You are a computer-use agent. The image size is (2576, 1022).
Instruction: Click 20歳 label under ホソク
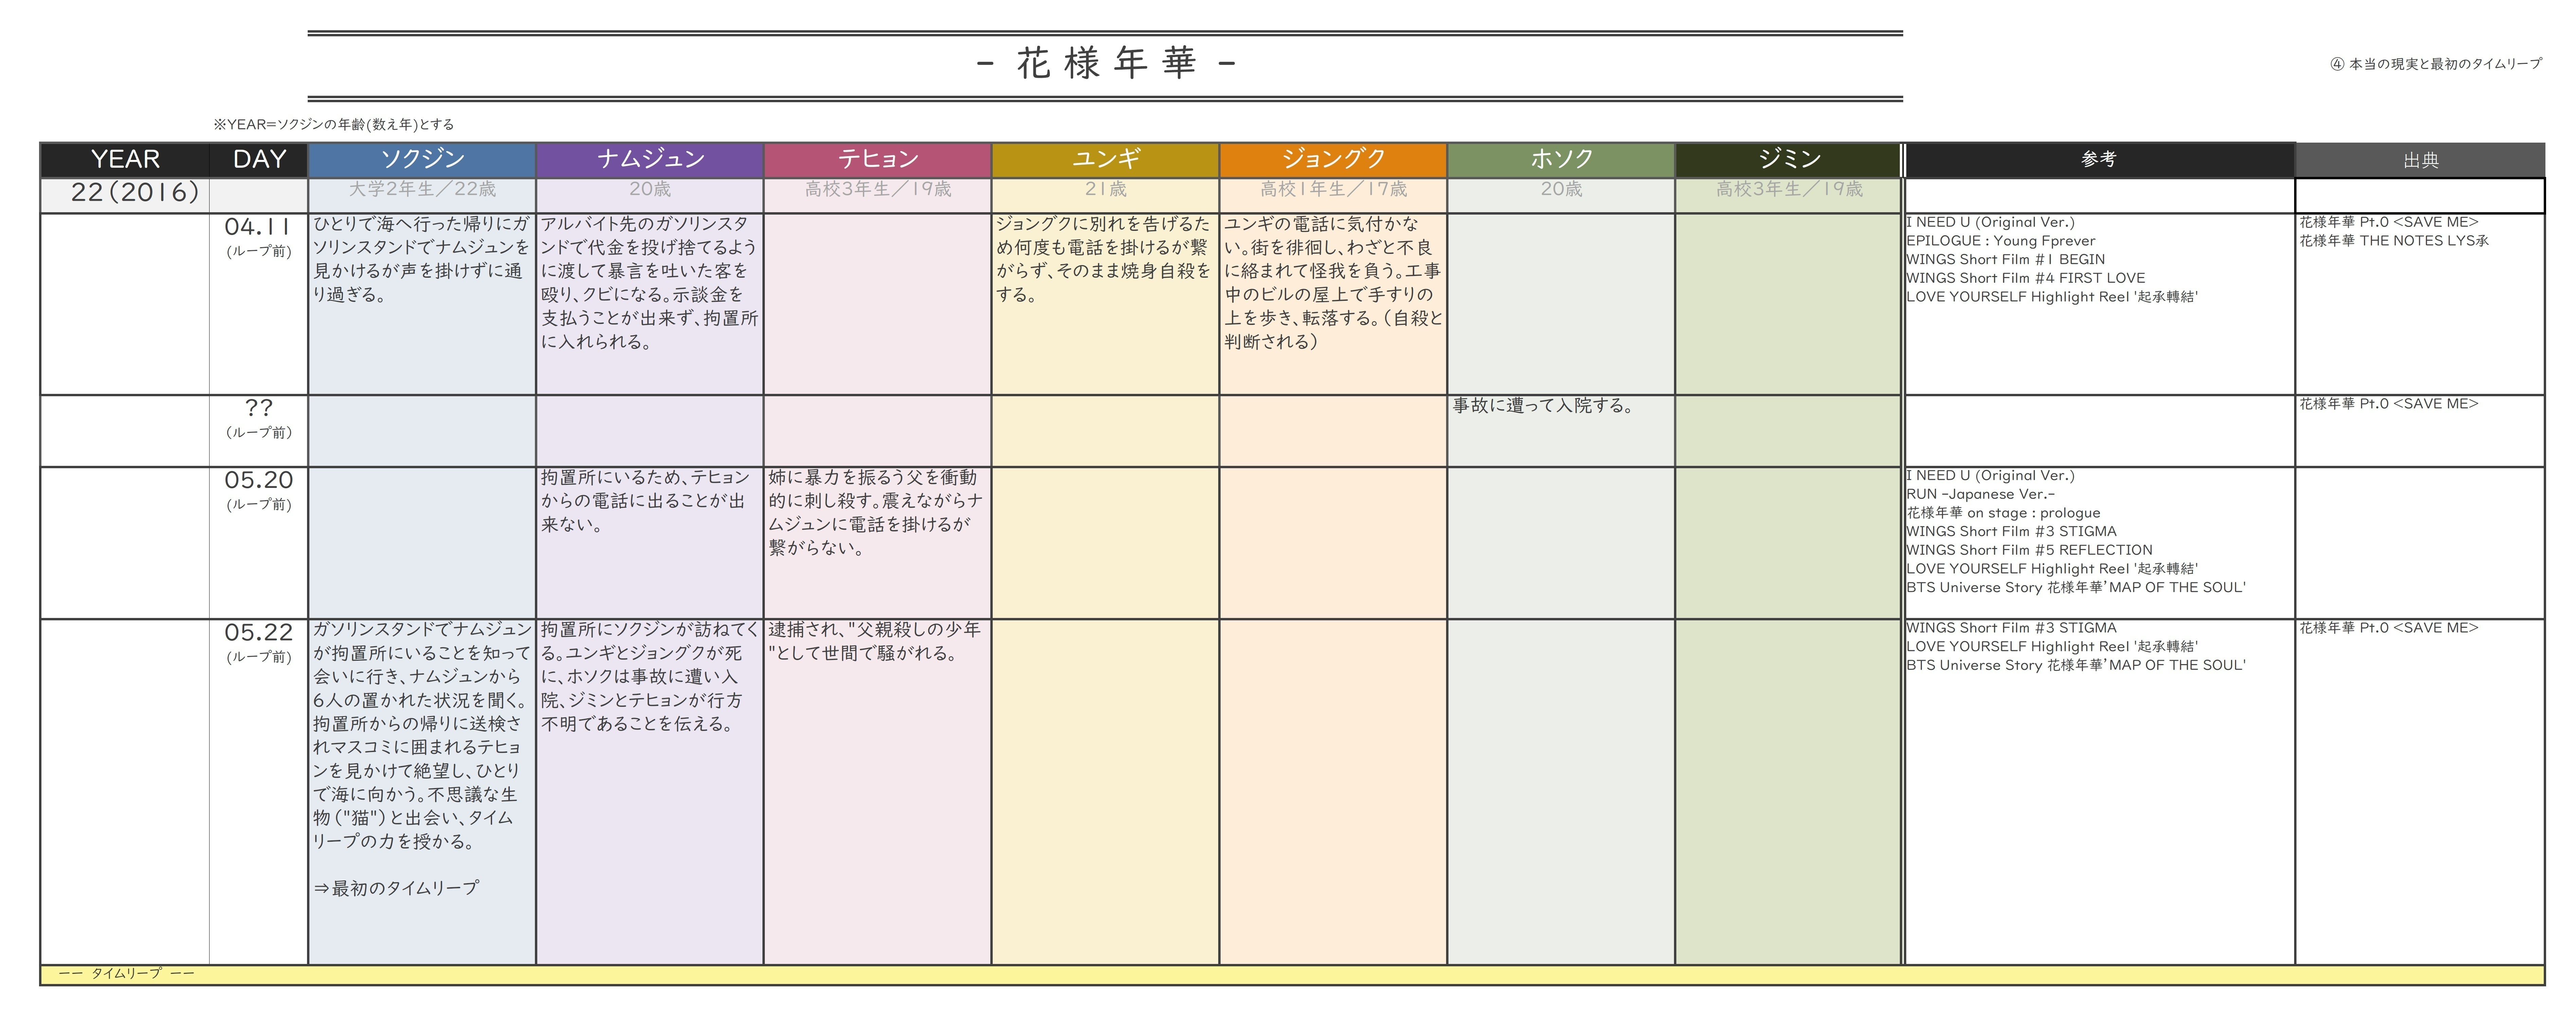coord(1561,189)
